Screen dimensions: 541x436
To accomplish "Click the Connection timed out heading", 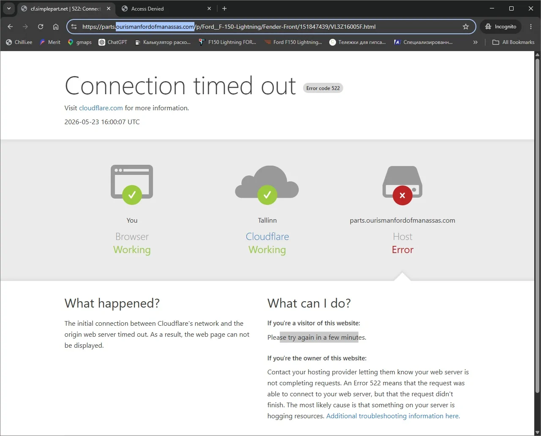I will tap(180, 86).
